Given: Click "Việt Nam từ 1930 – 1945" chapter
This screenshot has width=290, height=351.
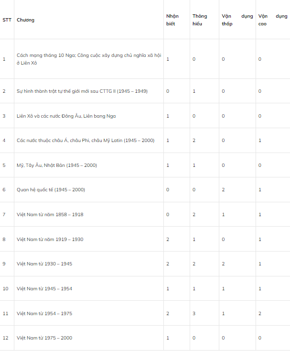Looking at the screenshot, I should pyautogui.click(x=44, y=264).
